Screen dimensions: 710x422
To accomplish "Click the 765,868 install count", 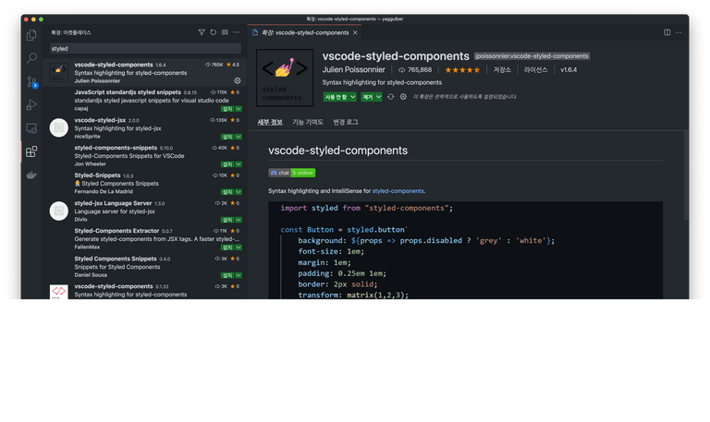I will [x=415, y=70].
